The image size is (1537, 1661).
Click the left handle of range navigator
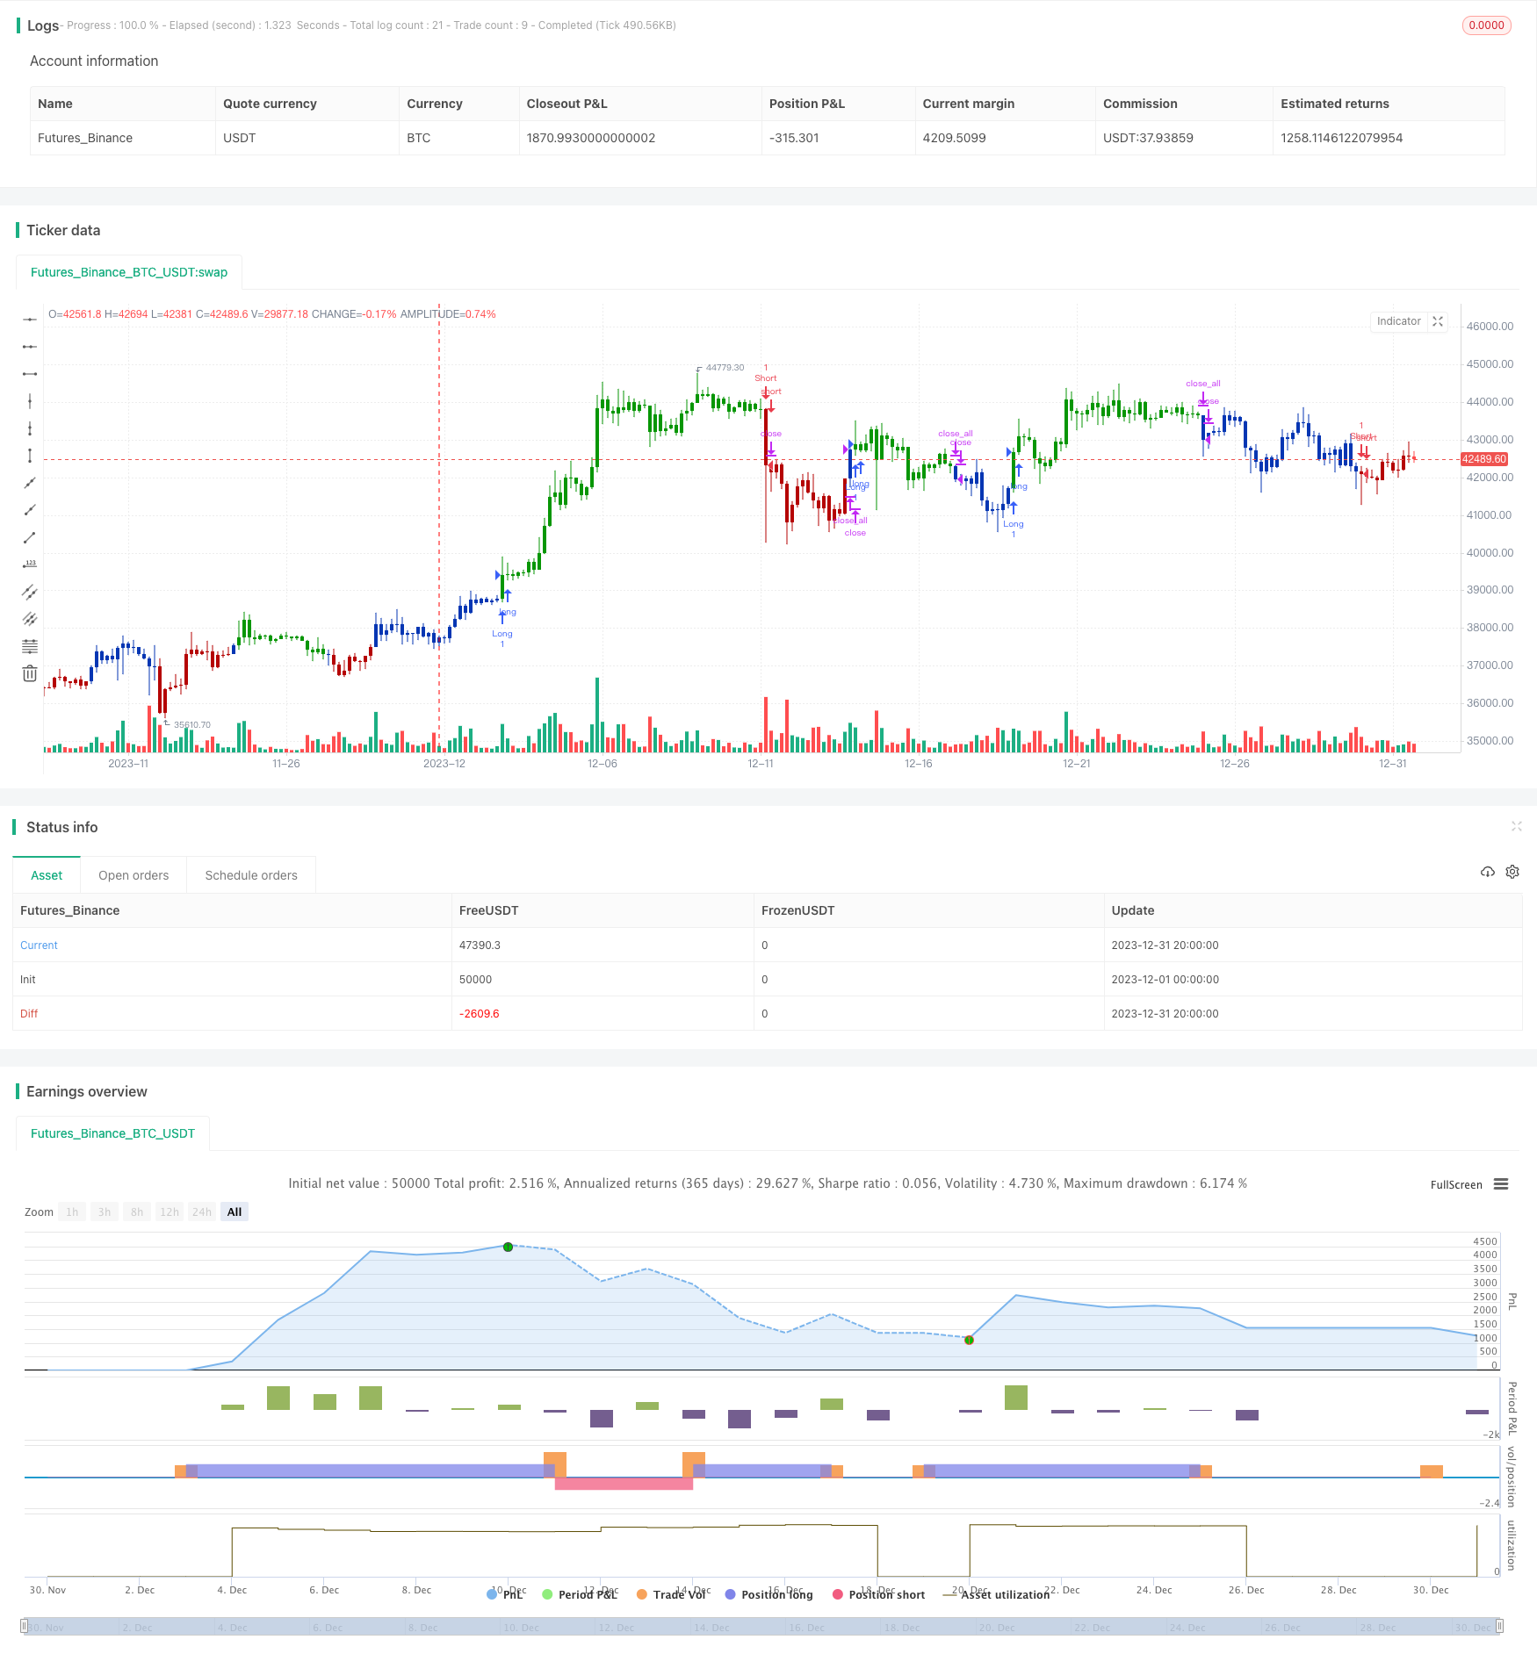click(x=25, y=1626)
